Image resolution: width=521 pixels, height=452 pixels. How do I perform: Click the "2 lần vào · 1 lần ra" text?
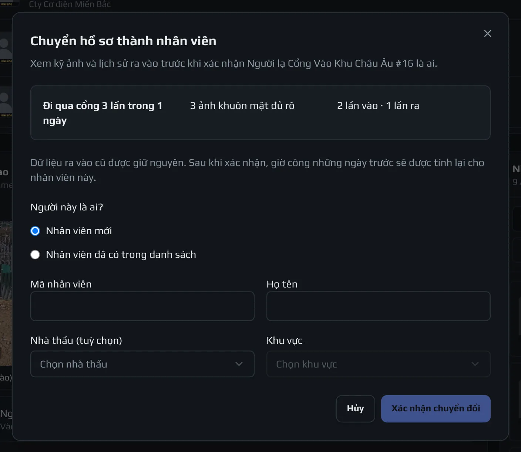378,106
